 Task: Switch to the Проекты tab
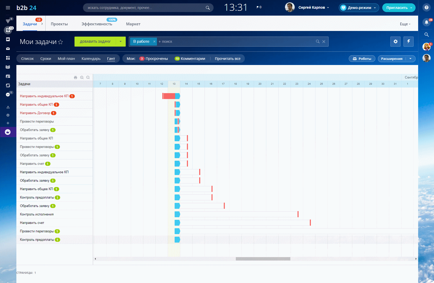click(x=59, y=24)
